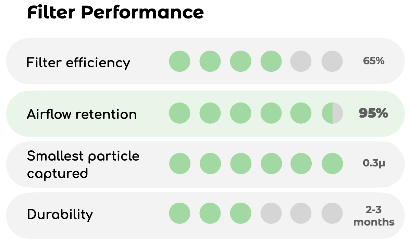Click the fifth gray dot in Filter efficiency

pos(301,61)
